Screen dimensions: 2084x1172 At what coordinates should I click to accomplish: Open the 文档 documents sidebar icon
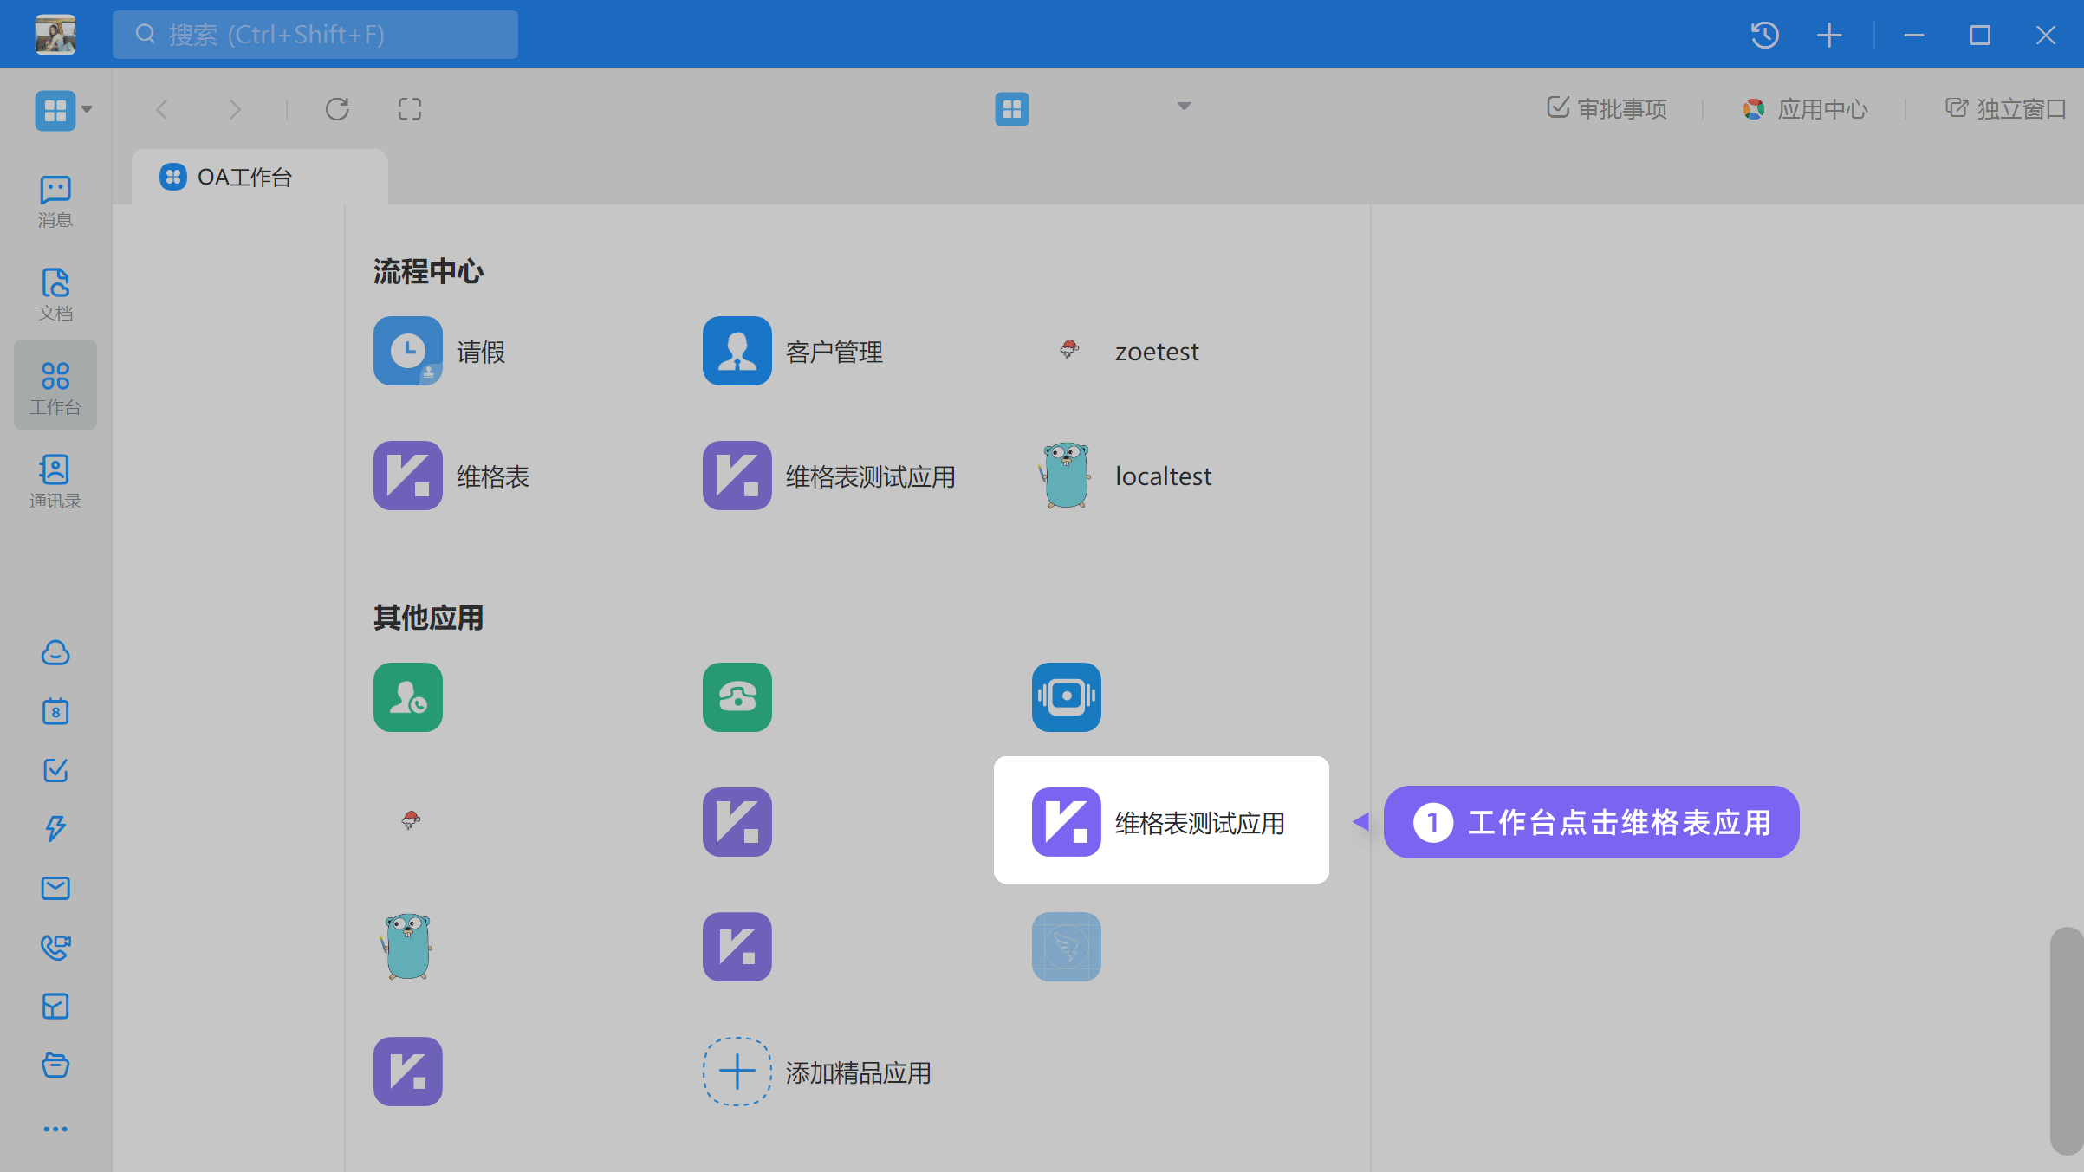click(x=55, y=295)
